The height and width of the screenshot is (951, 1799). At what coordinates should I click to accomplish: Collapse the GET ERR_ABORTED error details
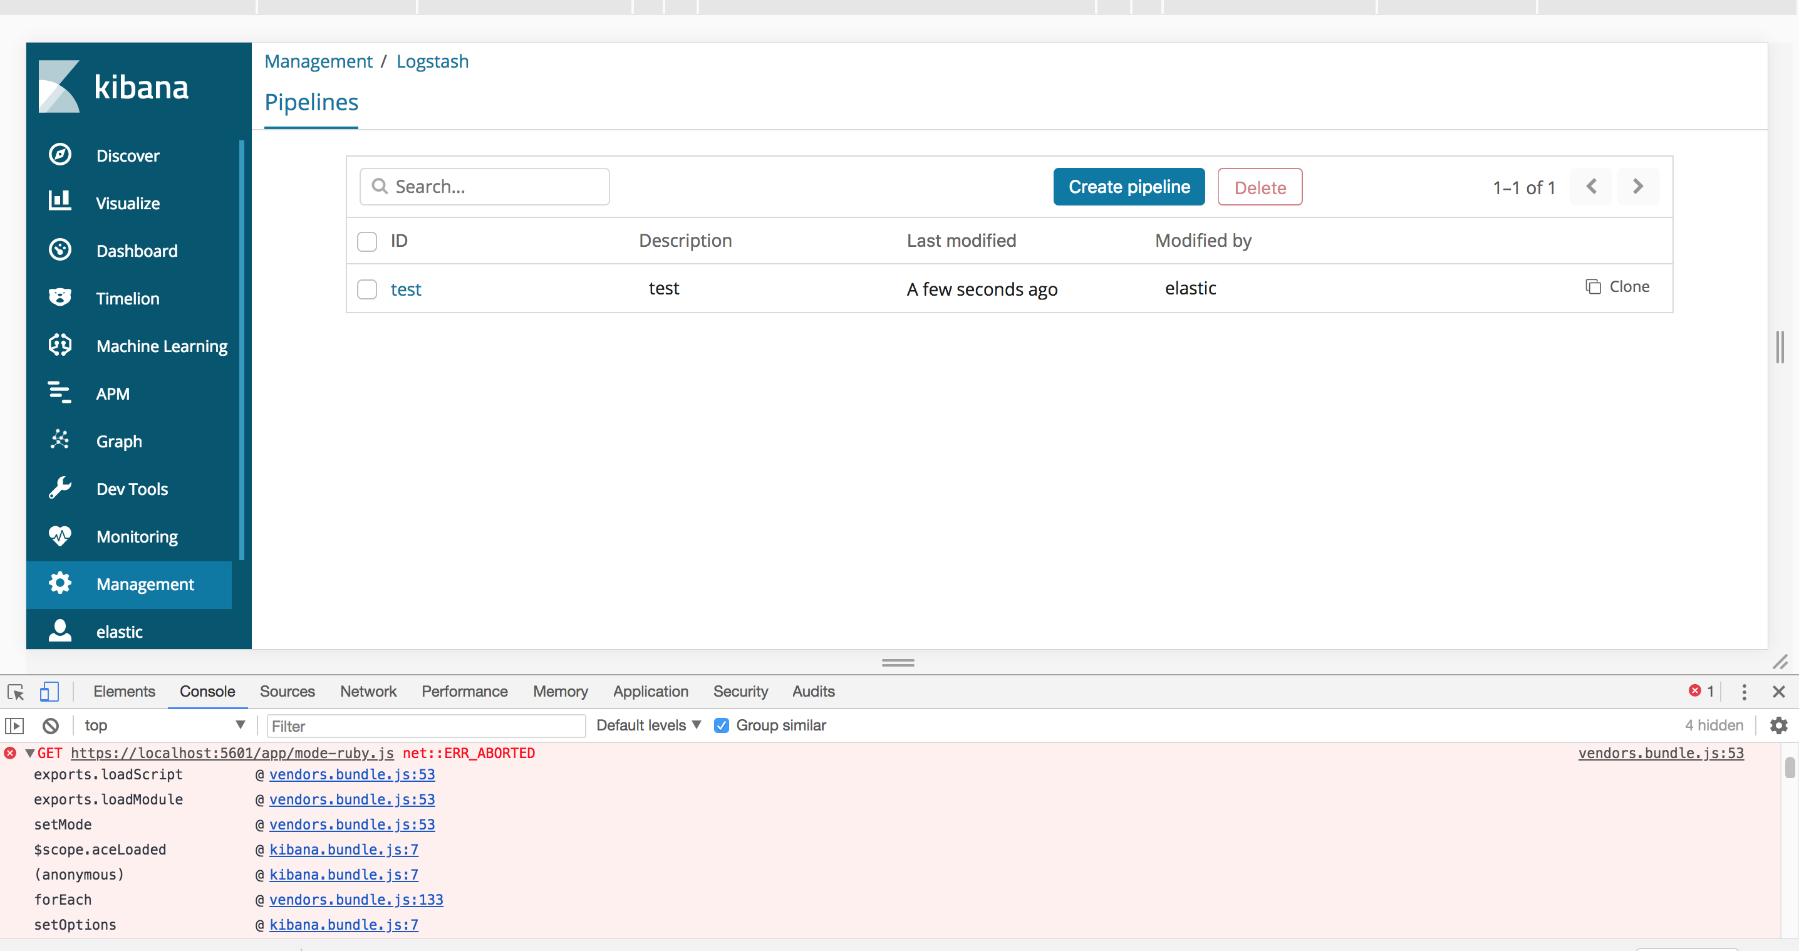[29, 752]
